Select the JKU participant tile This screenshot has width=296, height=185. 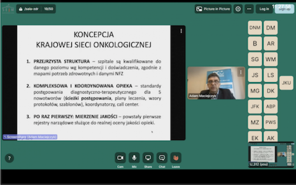coord(286,83)
